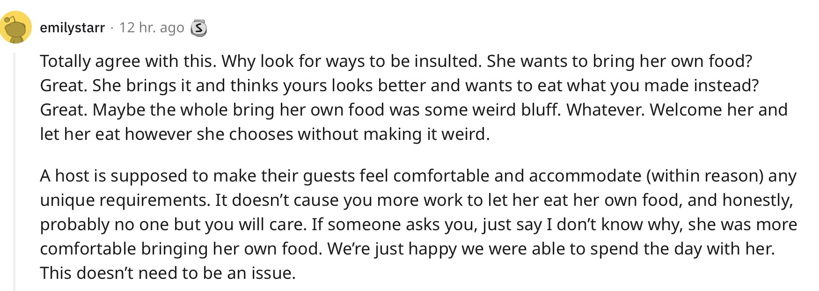Click the final sentence "This doesn't need to be an issue."

[168, 273]
